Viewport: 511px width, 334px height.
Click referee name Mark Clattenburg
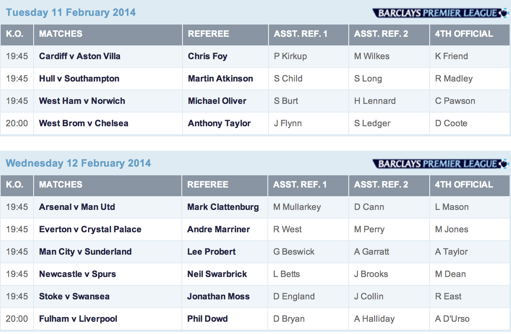tap(223, 207)
